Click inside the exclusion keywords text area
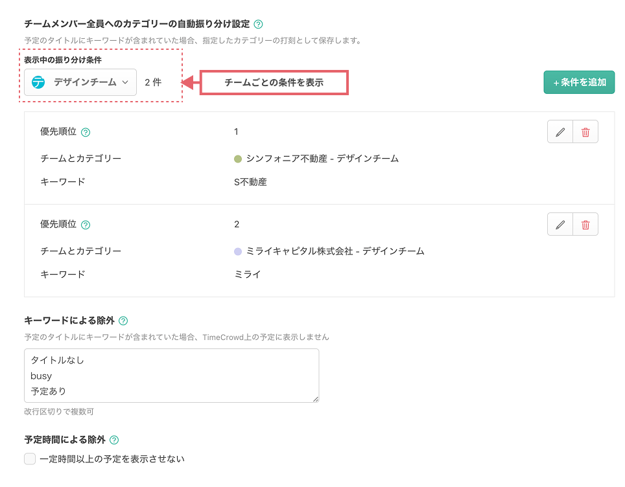Screen dimensions: 625x487 pos(171,376)
